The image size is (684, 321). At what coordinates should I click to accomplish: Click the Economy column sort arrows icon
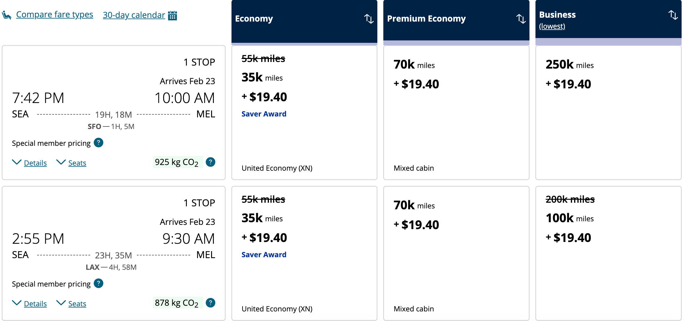369,19
